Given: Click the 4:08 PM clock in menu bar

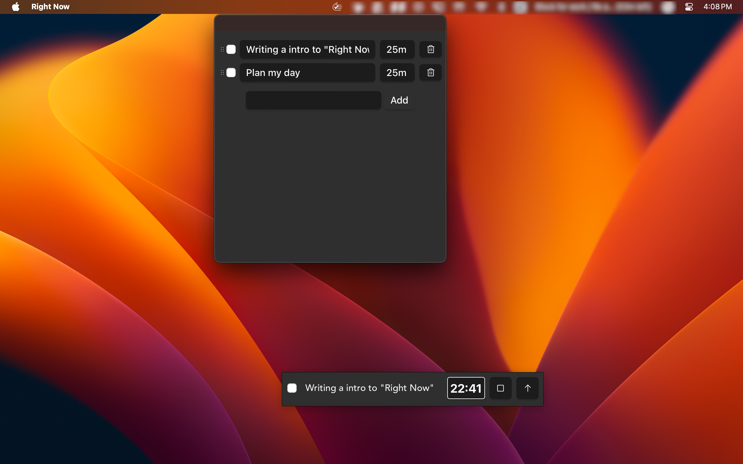Looking at the screenshot, I should [x=717, y=7].
